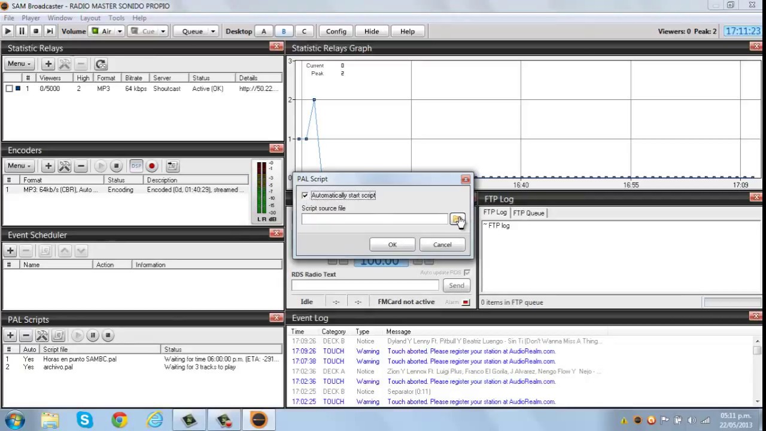Toggle Auto update RDS checkbox
766x431 pixels.
pyautogui.click(x=467, y=273)
